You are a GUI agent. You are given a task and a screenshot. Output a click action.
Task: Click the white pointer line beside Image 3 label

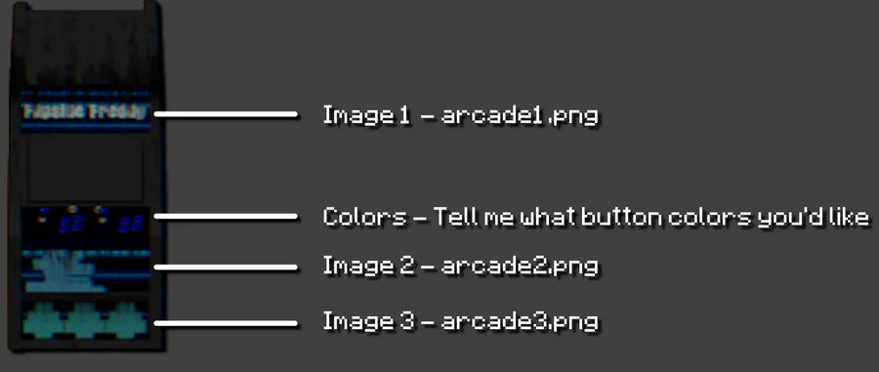click(226, 323)
